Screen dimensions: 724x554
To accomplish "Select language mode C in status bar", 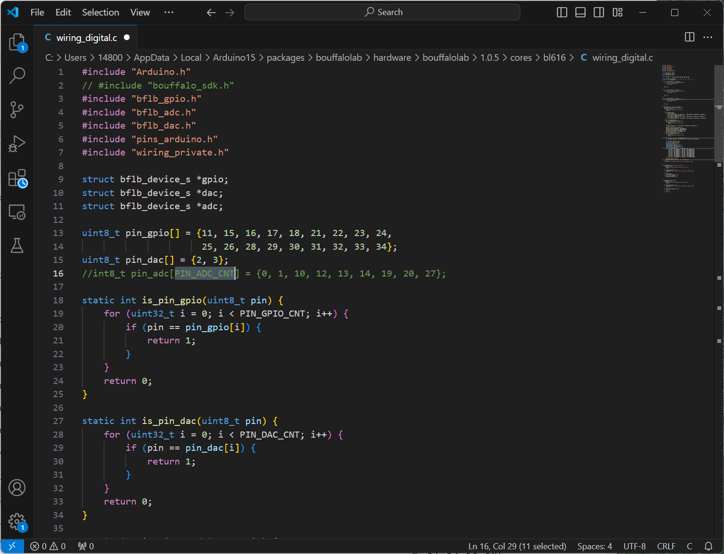I will click(689, 546).
